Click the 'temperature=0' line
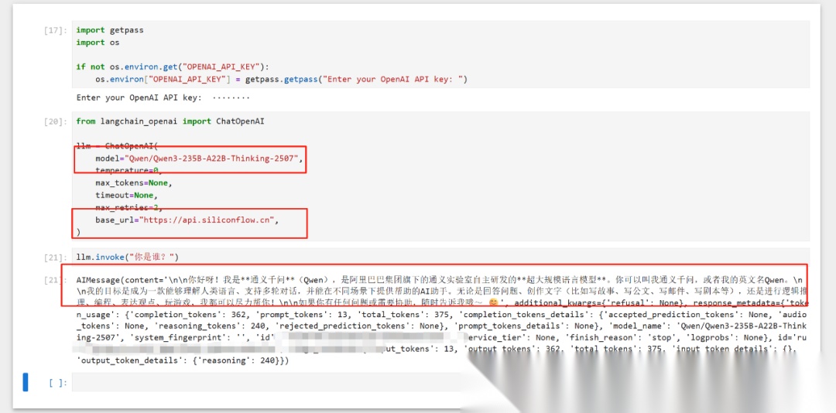The image size is (836, 413). tap(128, 170)
